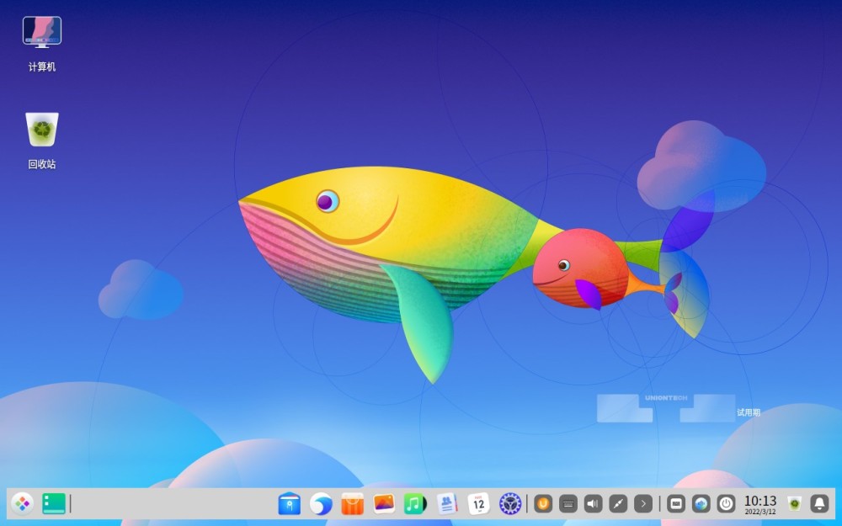Open the onscreen keyboard tray icon

(x=568, y=503)
